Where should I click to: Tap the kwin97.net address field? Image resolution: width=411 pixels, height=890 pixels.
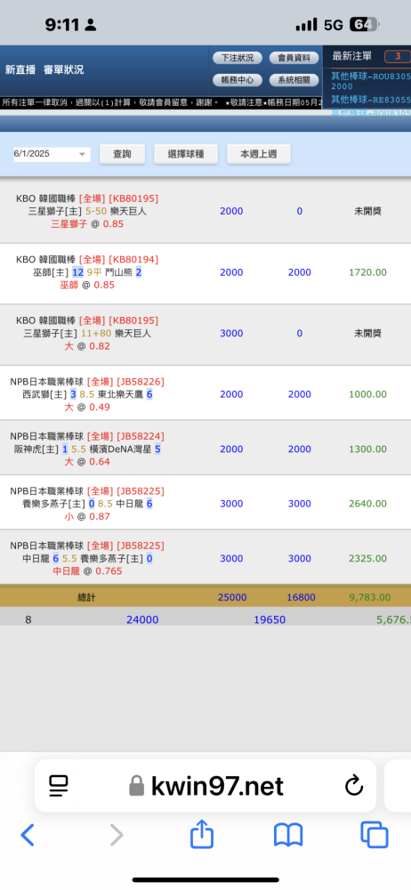point(205,786)
